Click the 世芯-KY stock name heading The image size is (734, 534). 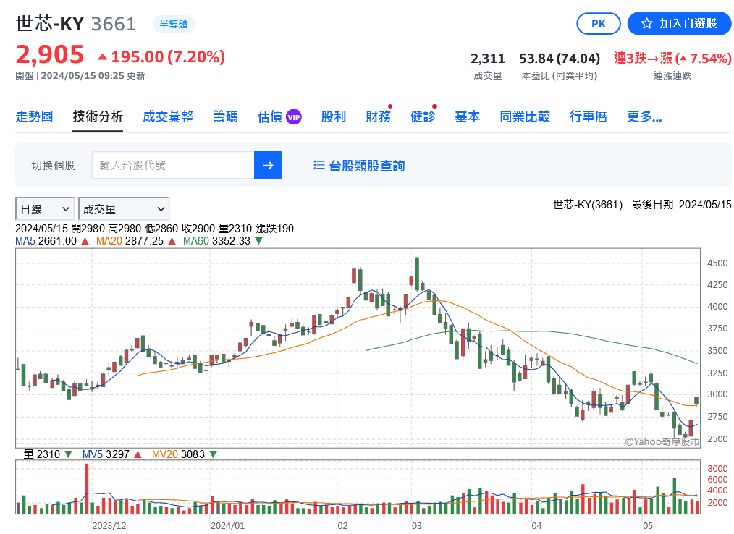50,23
